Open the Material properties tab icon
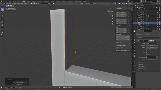 (134, 68)
